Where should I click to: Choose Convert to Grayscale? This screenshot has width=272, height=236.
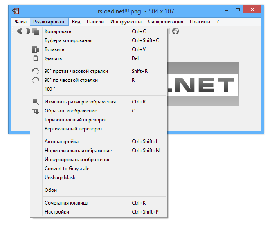click(99, 169)
